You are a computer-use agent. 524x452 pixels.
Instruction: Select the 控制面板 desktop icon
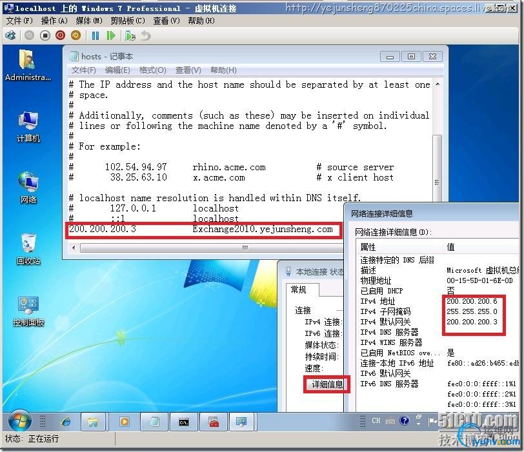[x=28, y=311]
